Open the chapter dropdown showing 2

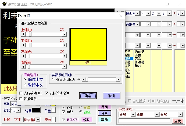pos(159,13)
